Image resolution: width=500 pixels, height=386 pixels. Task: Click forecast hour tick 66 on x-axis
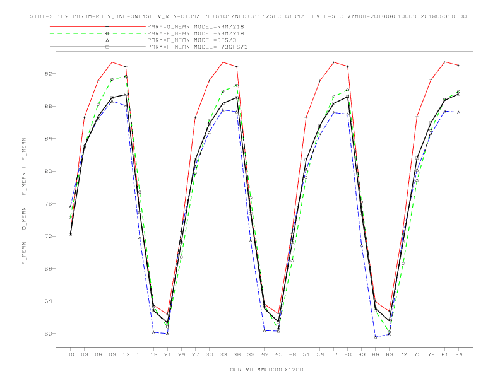click(376, 354)
